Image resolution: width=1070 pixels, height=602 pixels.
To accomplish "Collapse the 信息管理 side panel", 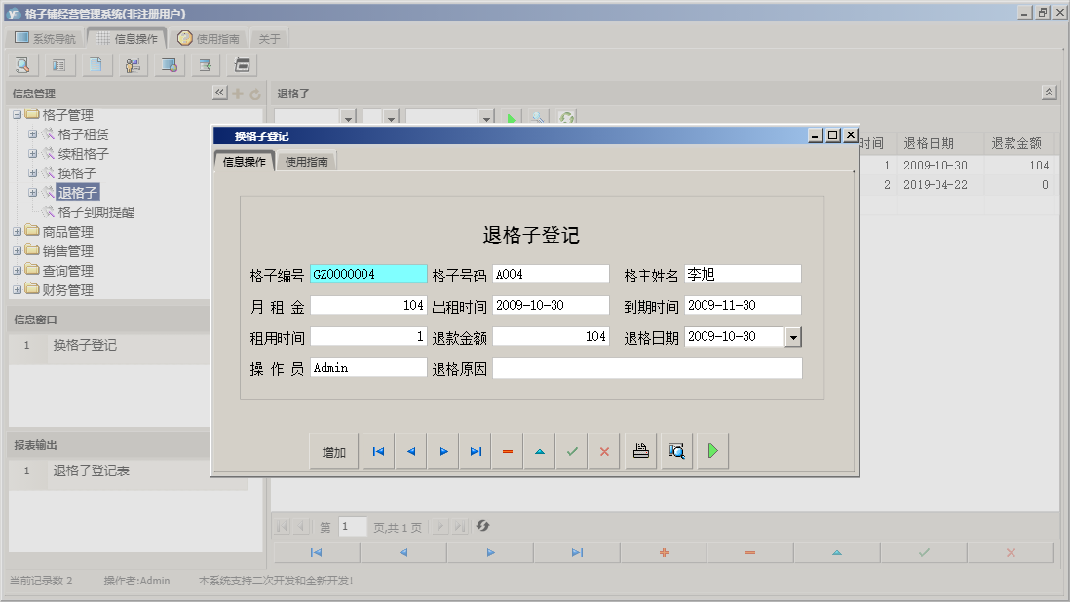I will tap(219, 94).
